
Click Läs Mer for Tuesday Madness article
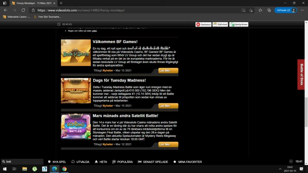pyautogui.click(x=168, y=106)
